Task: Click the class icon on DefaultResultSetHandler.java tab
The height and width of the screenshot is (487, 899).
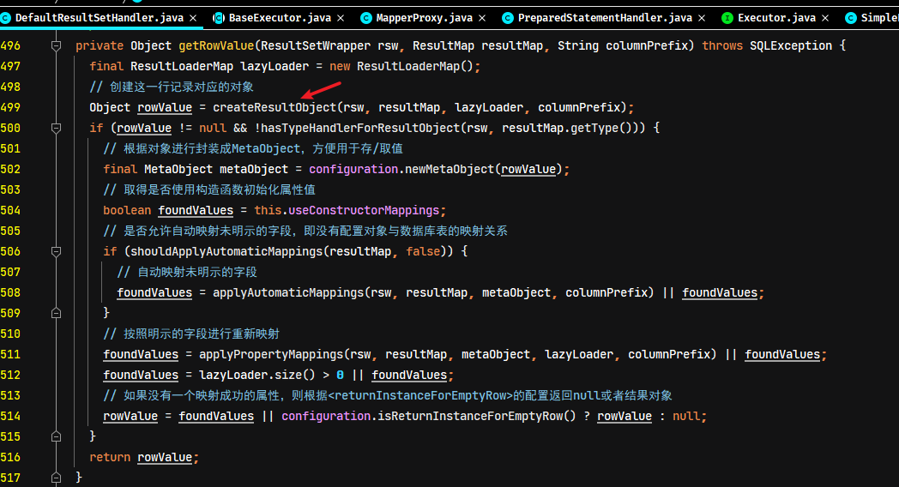Action: [x=5, y=18]
